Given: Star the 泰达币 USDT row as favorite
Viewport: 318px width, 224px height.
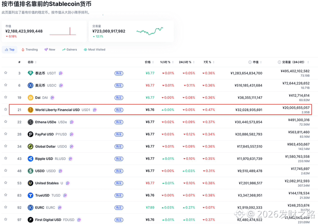Looking at the screenshot, I should [6, 73].
